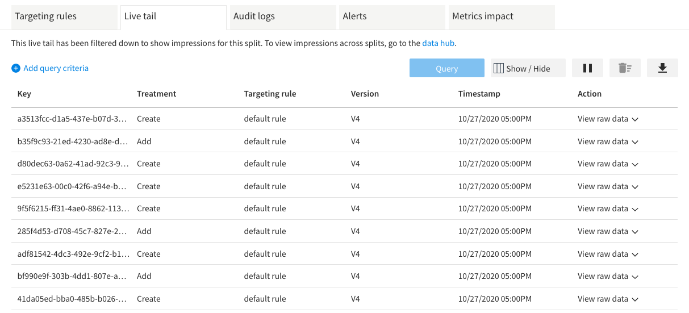Clear impressions with the trash icon
The width and height of the screenshot is (689, 313).
point(625,68)
